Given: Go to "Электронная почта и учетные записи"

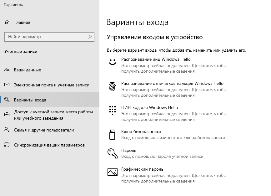Looking at the screenshot, I should pos(50,85).
